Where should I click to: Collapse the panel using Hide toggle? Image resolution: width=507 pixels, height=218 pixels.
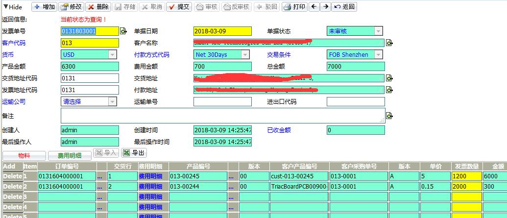[13, 7]
